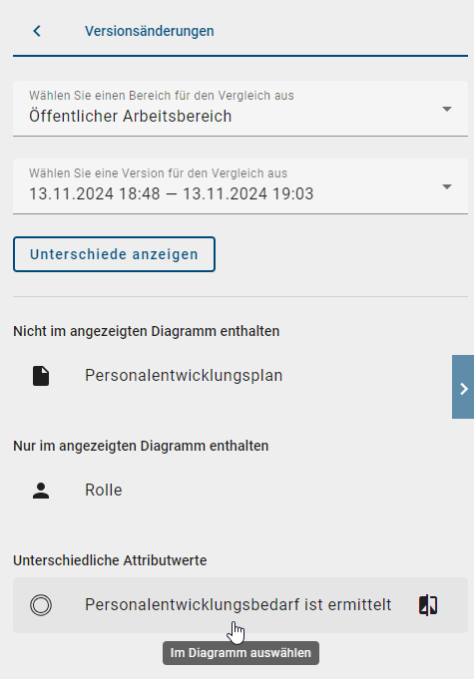This screenshot has height=679, width=474.
Task: Click the heading Nicht im angezeigten Diagramm enthalten
Action: click(146, 331)
